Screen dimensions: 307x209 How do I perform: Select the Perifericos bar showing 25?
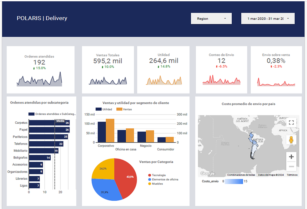pos(49,137)
